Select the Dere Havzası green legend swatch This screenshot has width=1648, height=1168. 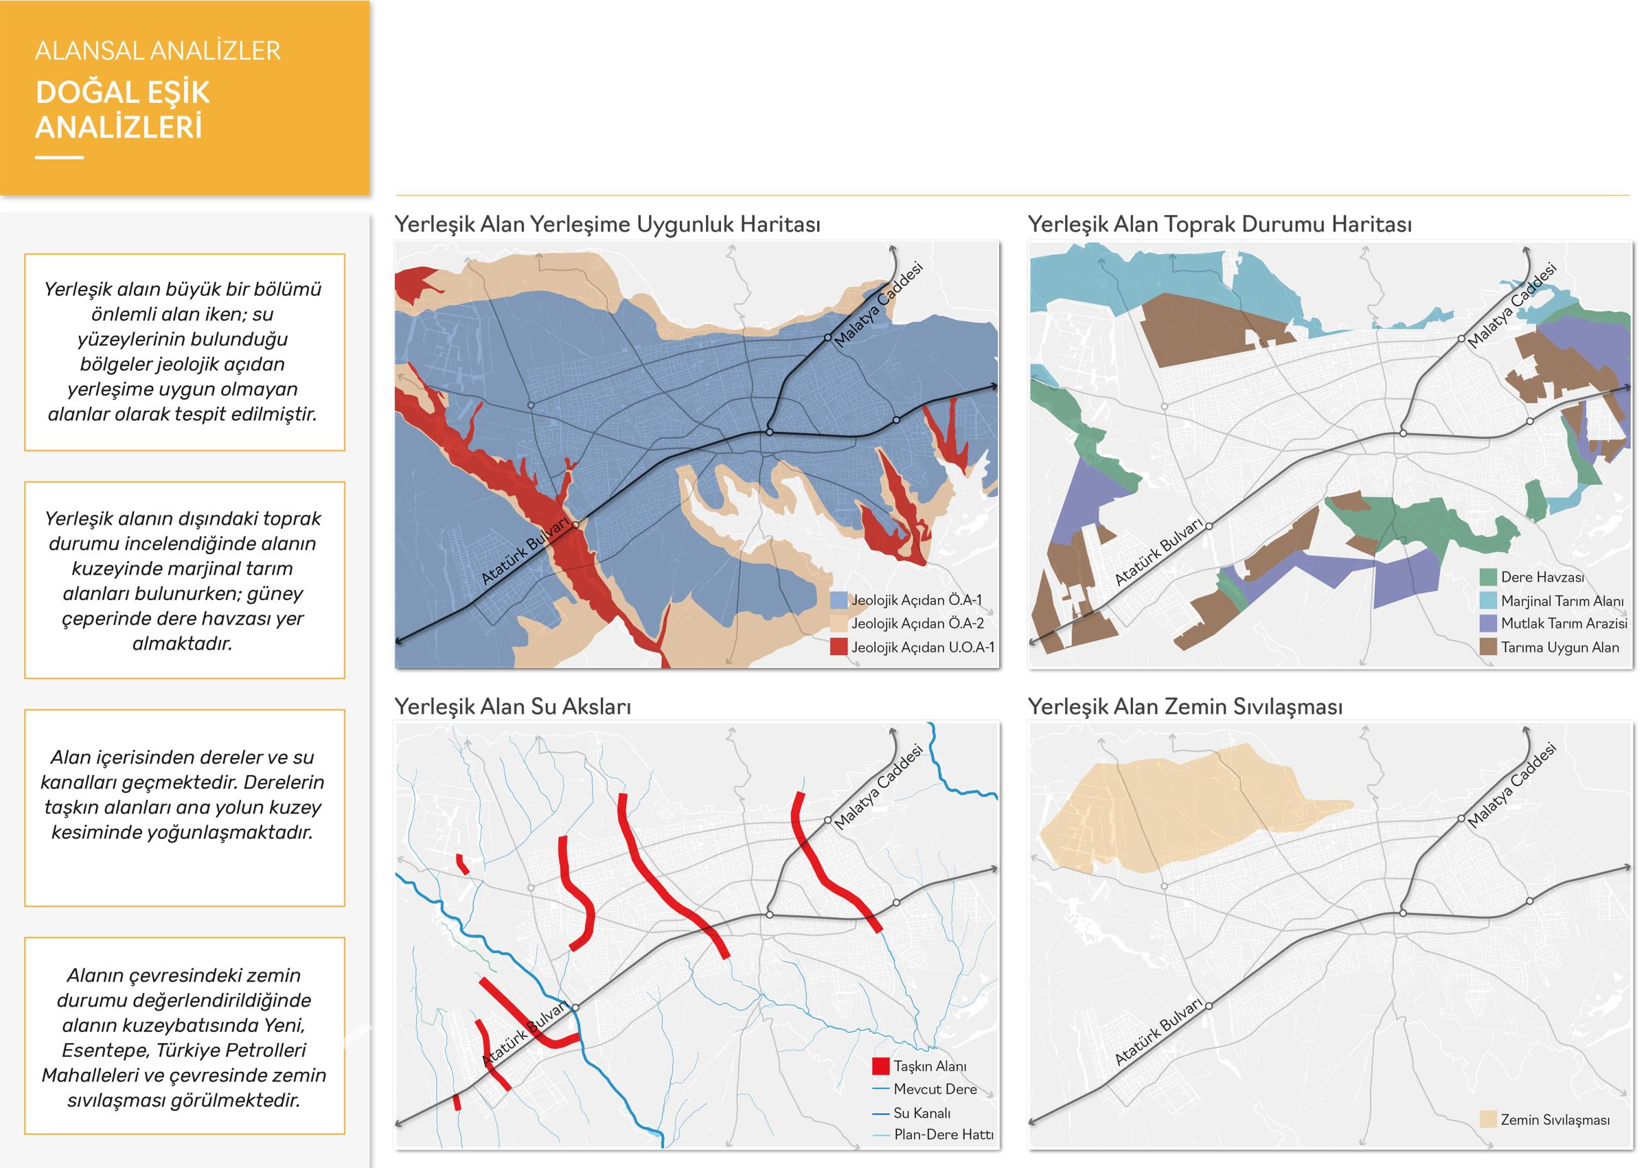click(x=1489, y=577)
